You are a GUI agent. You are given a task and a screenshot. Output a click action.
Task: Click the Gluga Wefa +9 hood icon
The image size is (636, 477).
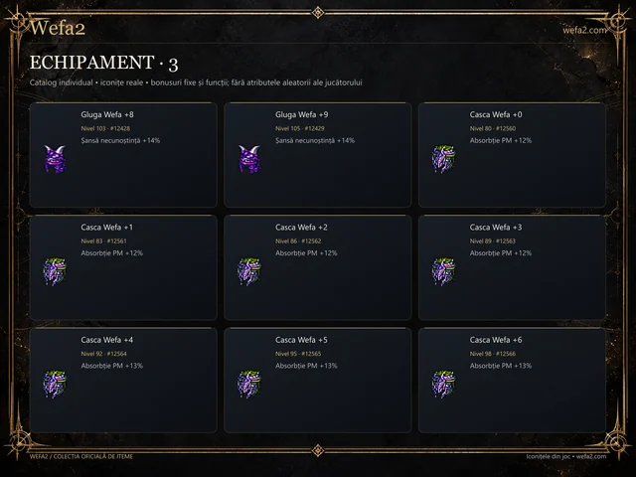[x=249, y=159]
